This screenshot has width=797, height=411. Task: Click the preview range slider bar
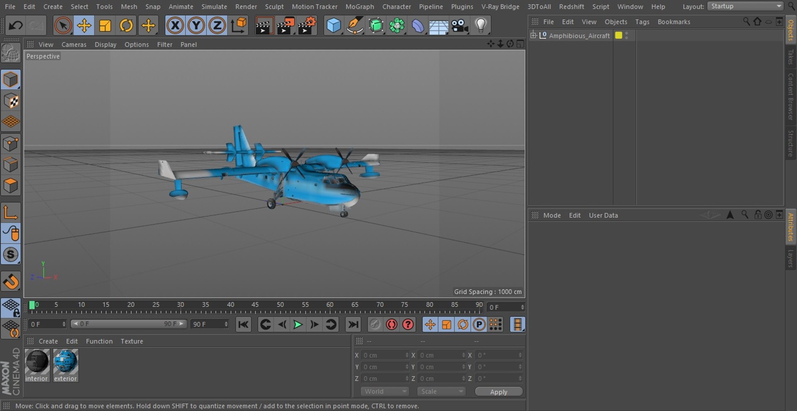129,324
